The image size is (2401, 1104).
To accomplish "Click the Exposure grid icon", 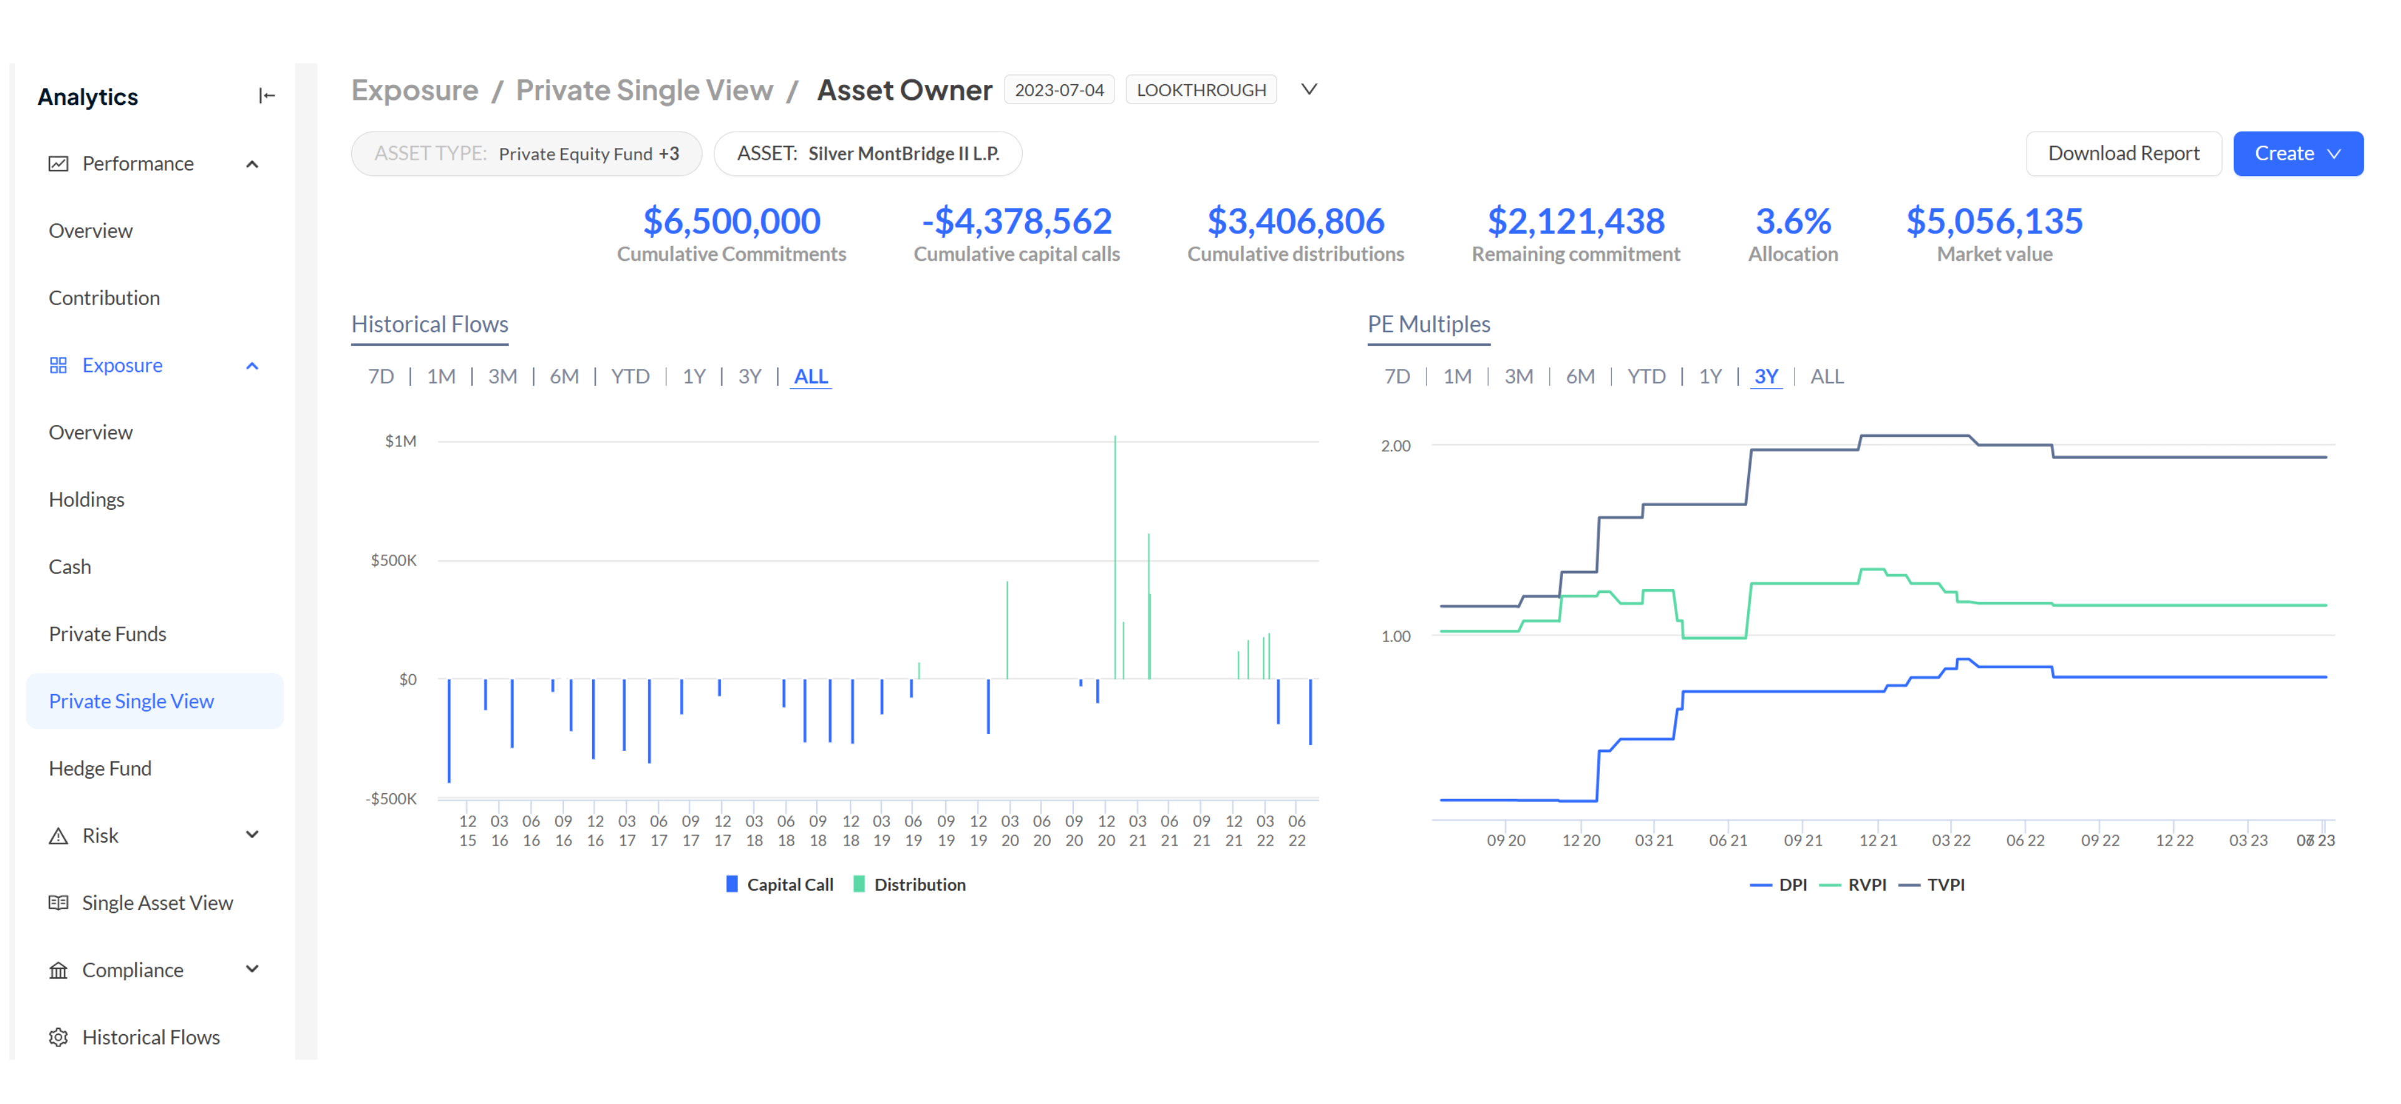I will click(59, 366).
